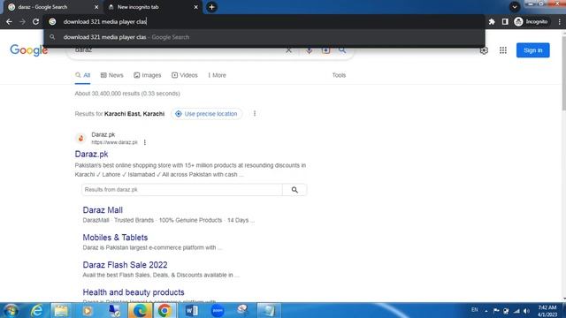Start voice search with the microphone icon
Screen dimensions: 566x318
point(309,50)
